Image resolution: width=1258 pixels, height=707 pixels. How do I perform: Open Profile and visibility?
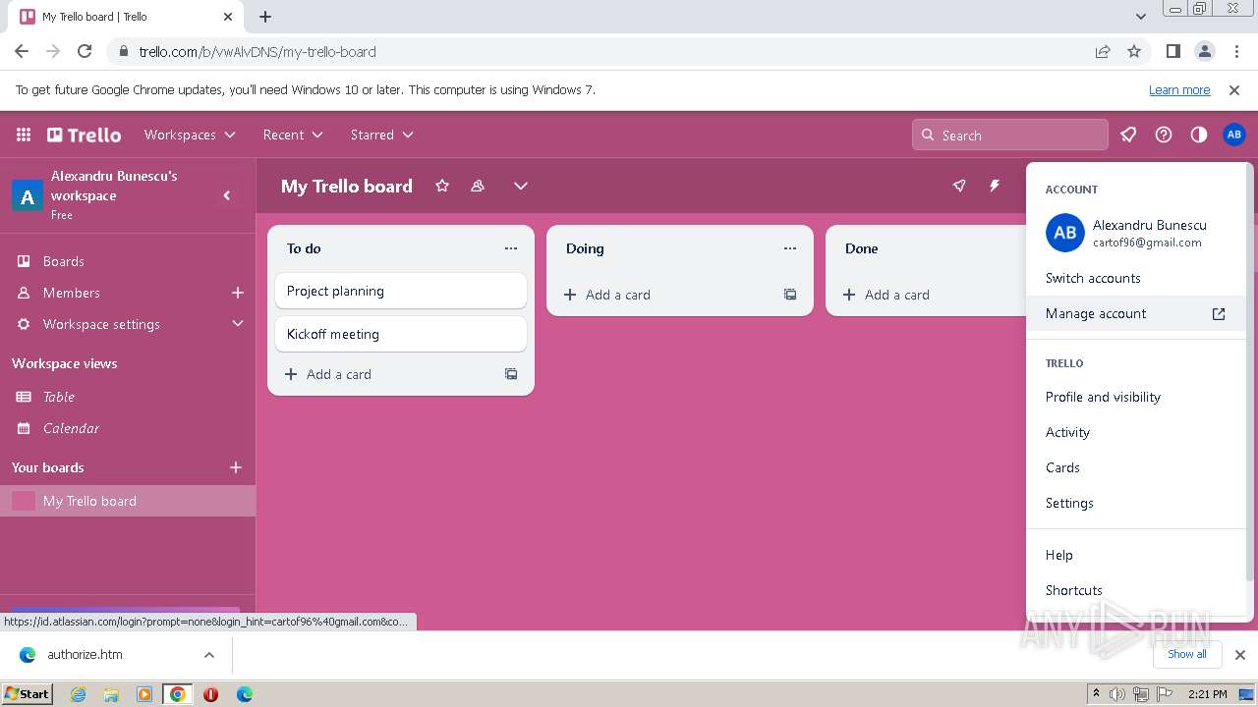coord(1136,397)
